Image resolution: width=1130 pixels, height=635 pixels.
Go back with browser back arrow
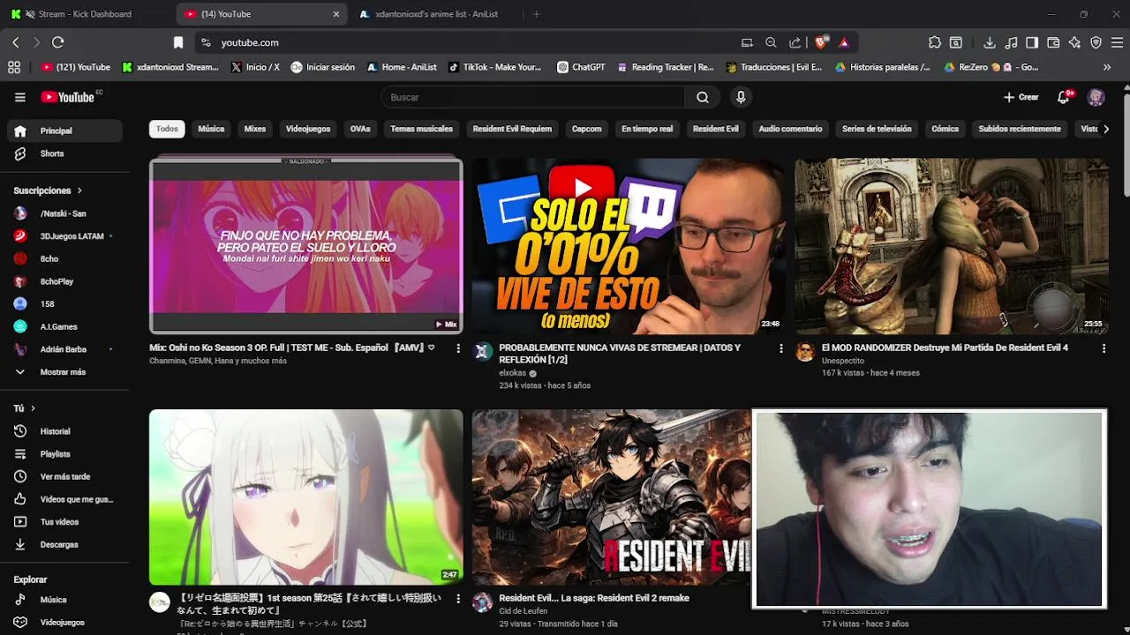[16, 42]
